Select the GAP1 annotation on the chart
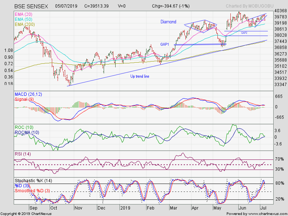The width and height of the screenshot is (288, 216). [165, 44]
